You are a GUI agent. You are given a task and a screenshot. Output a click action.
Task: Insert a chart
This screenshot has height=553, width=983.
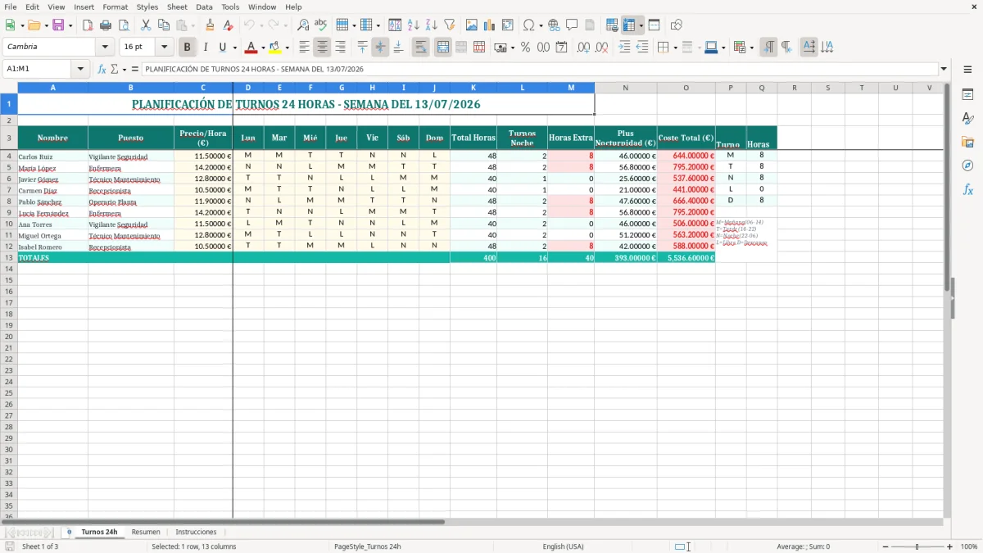490,25
